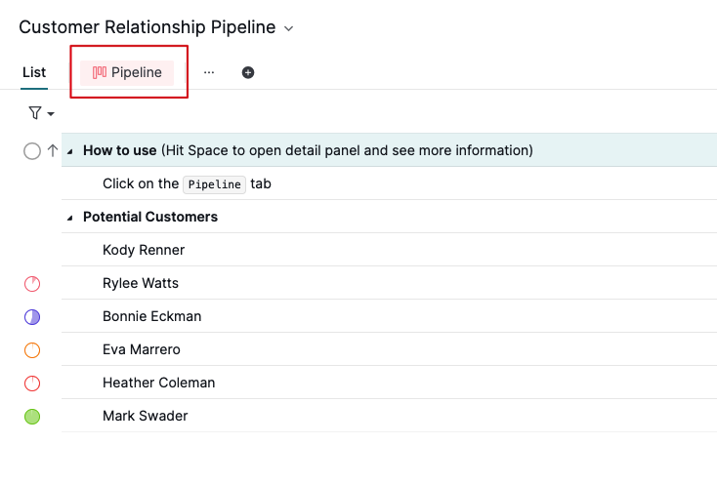
Task: Collapse the Potential Customers section
Action: point(70,218)
